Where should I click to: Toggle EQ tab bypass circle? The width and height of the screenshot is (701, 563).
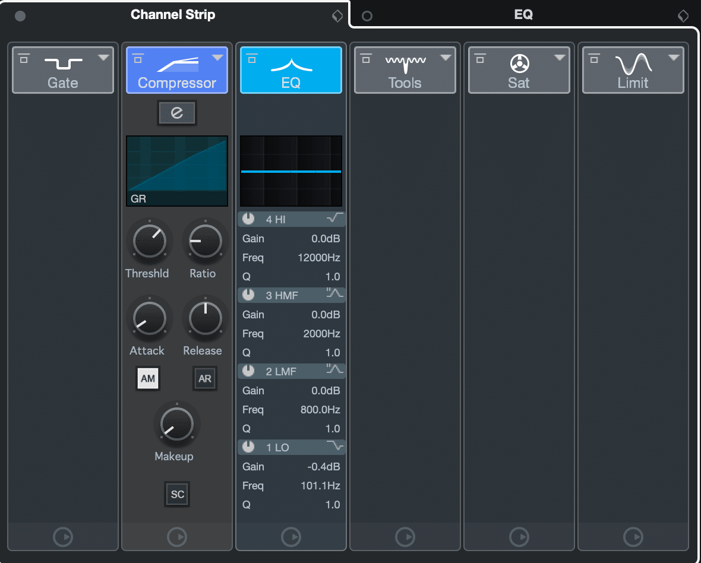367,16
